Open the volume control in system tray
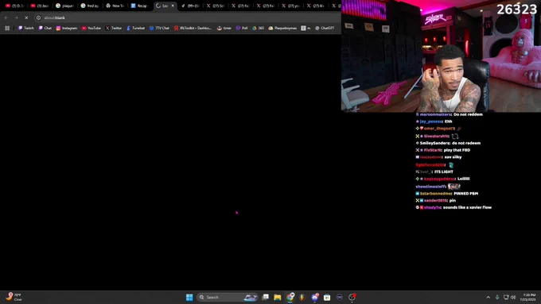Viewport: 541px width, 304px height. (513, 297)
